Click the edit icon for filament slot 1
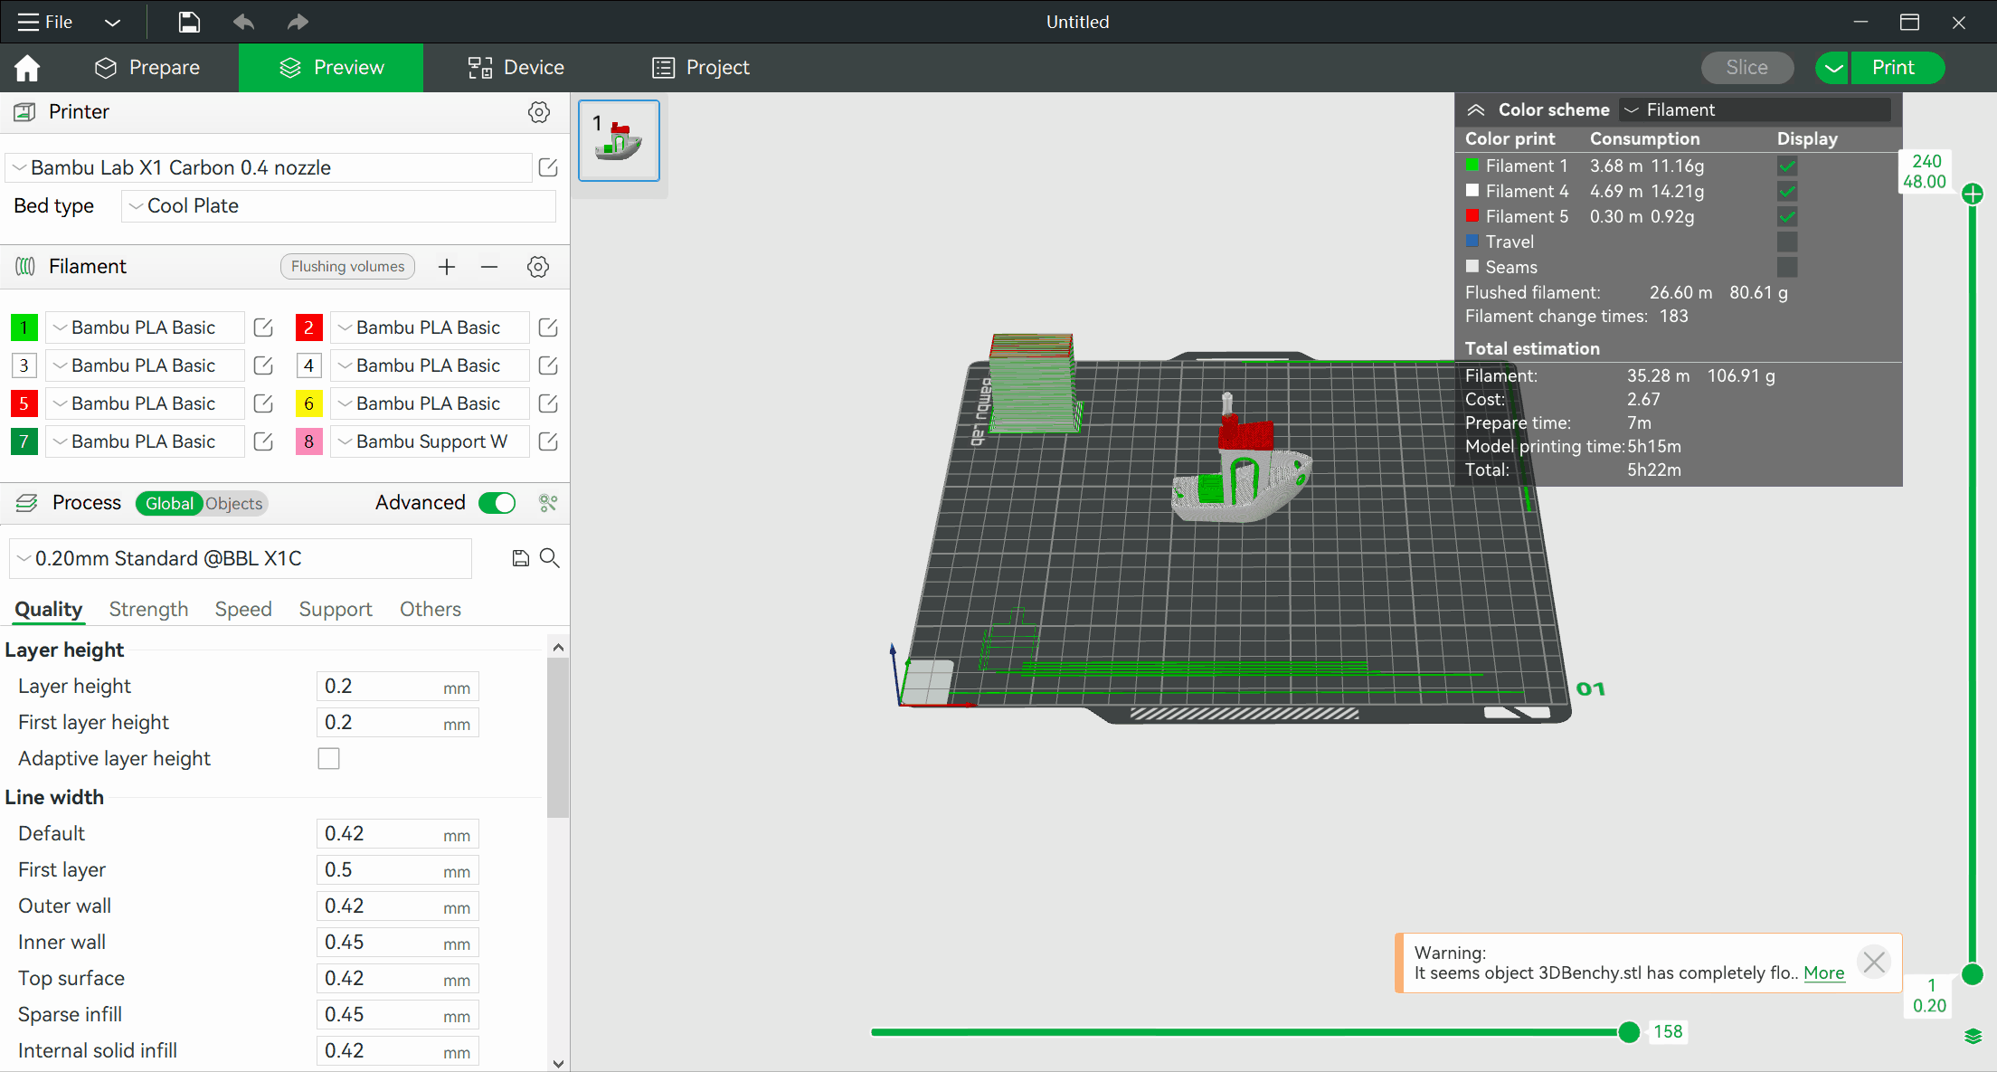 tap(263, 327)
